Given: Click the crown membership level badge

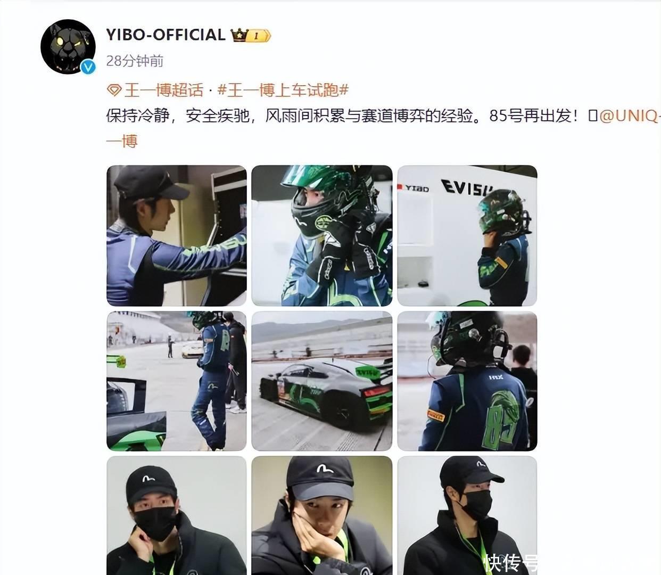Looking at the screenshot, I should pyautogui.click(x=251, y=35).
